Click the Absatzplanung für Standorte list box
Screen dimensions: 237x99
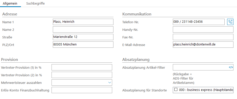tap(203, 90)
